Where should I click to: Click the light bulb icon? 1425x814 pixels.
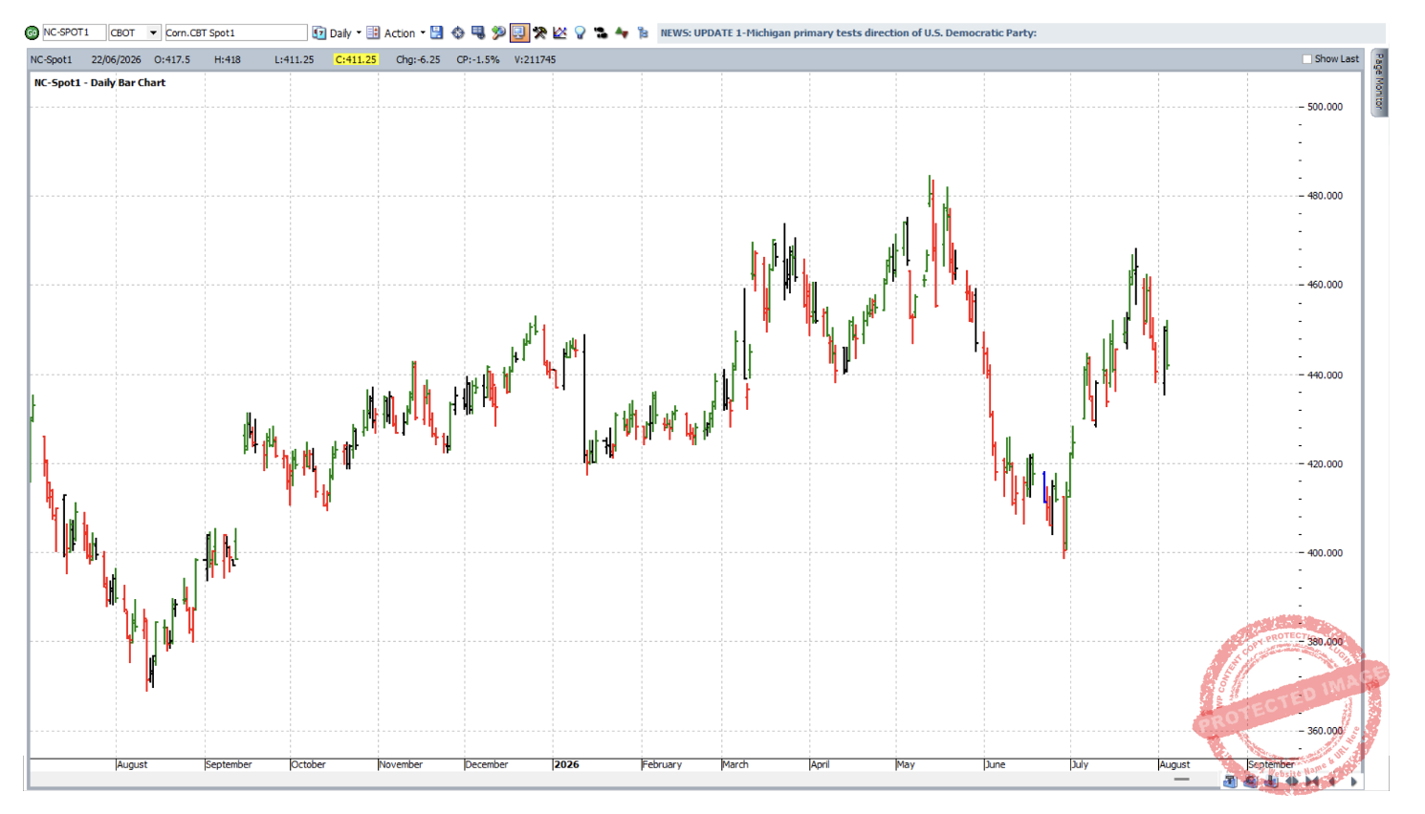[581, 32]
